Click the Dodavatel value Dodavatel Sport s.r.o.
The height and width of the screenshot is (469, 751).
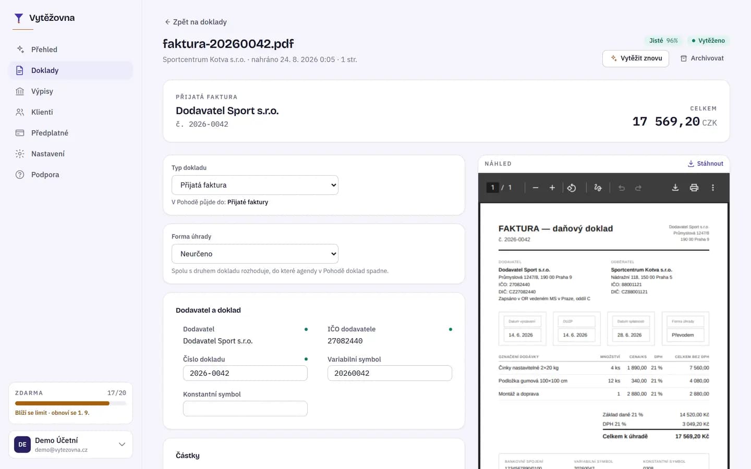point(218,341)
